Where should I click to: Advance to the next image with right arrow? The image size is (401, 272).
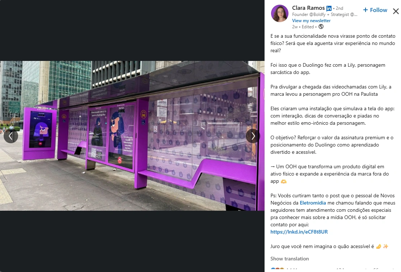tap(253, 136)
